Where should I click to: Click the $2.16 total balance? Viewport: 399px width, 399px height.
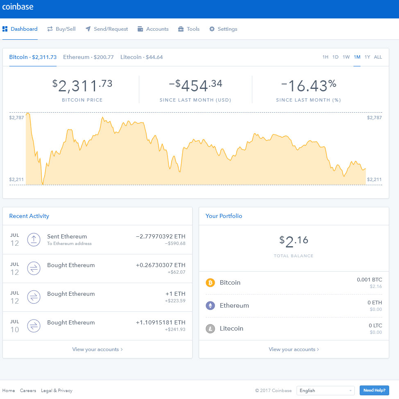click(294, 241)
